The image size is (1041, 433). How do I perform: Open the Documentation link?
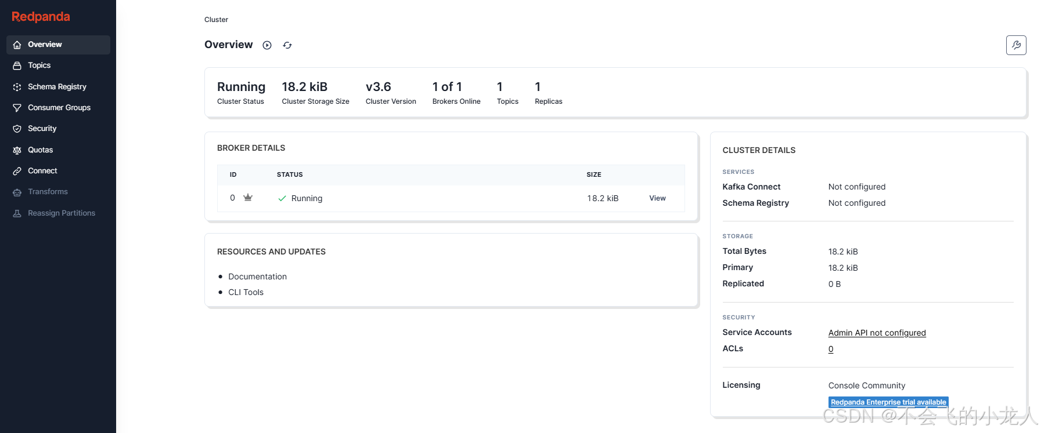click(x=257, y=276)
